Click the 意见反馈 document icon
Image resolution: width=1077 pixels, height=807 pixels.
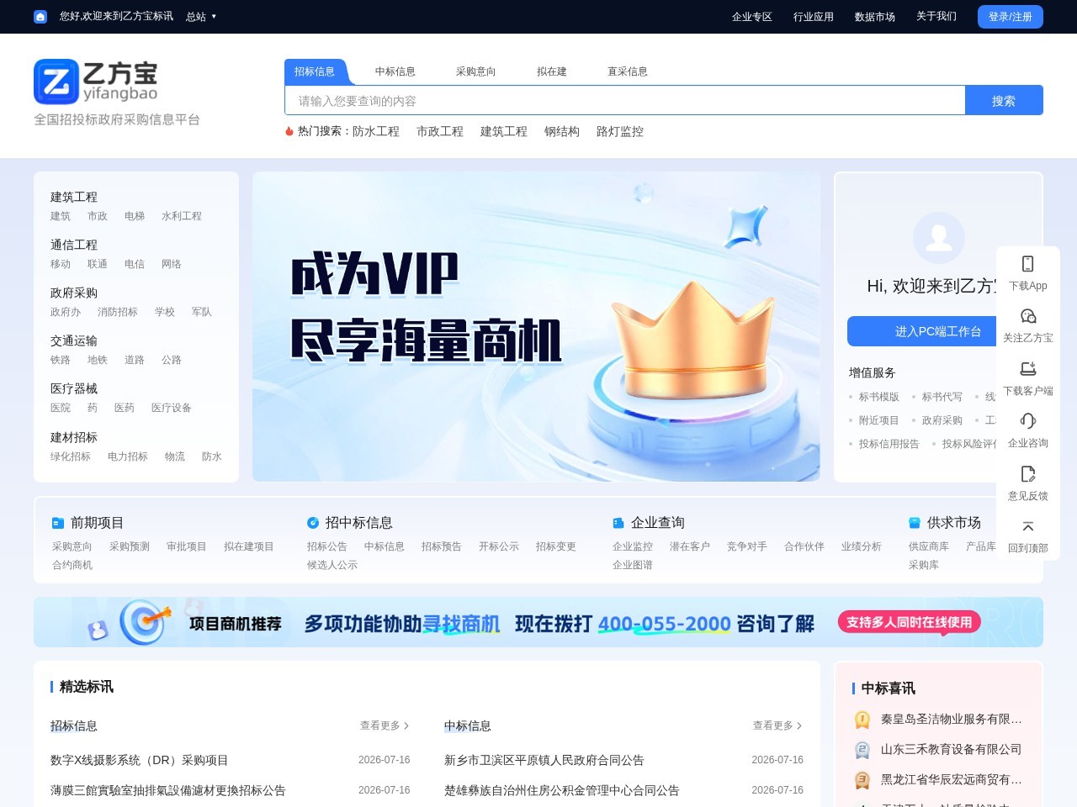1028,474
